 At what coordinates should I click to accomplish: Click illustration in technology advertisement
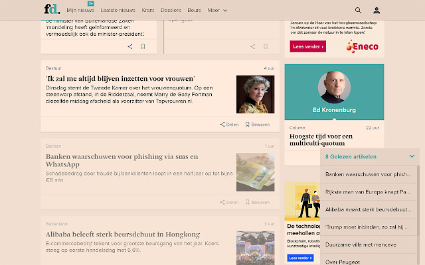click(303, 201)
